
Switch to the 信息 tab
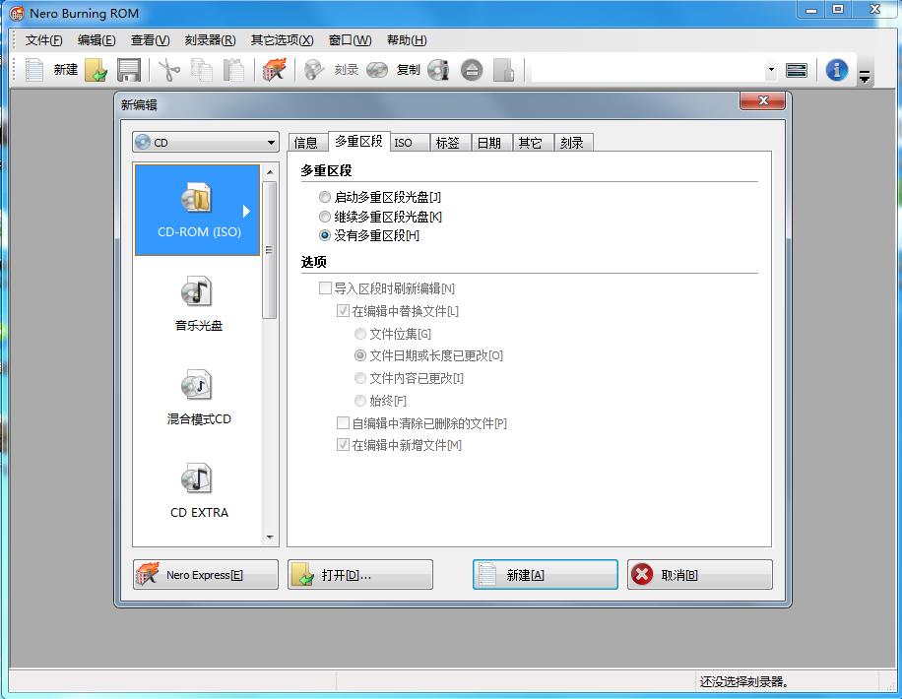click(306, 143)
